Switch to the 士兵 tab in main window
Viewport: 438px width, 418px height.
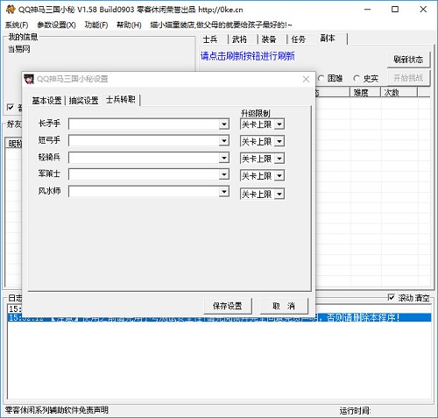(x=210, y=39)
